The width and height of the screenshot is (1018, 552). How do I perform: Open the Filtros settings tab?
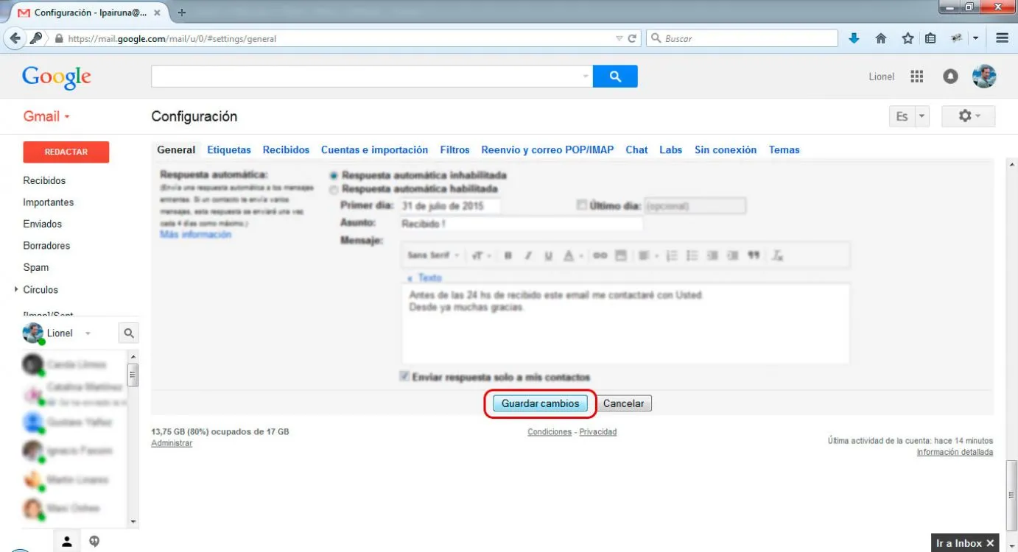click(454, 149)
